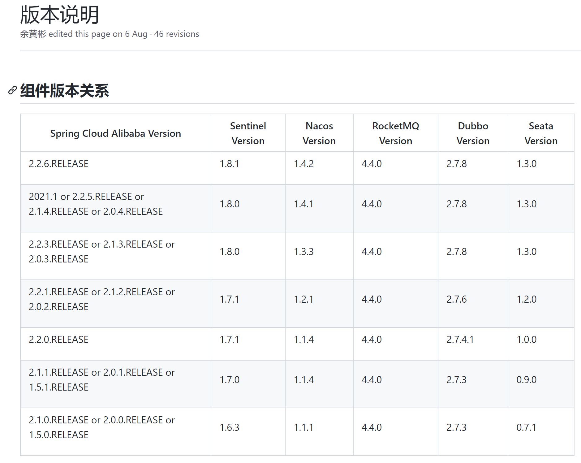
Task: Click the Spring Cloud Alibaba Version header
Action: [116, 133]
